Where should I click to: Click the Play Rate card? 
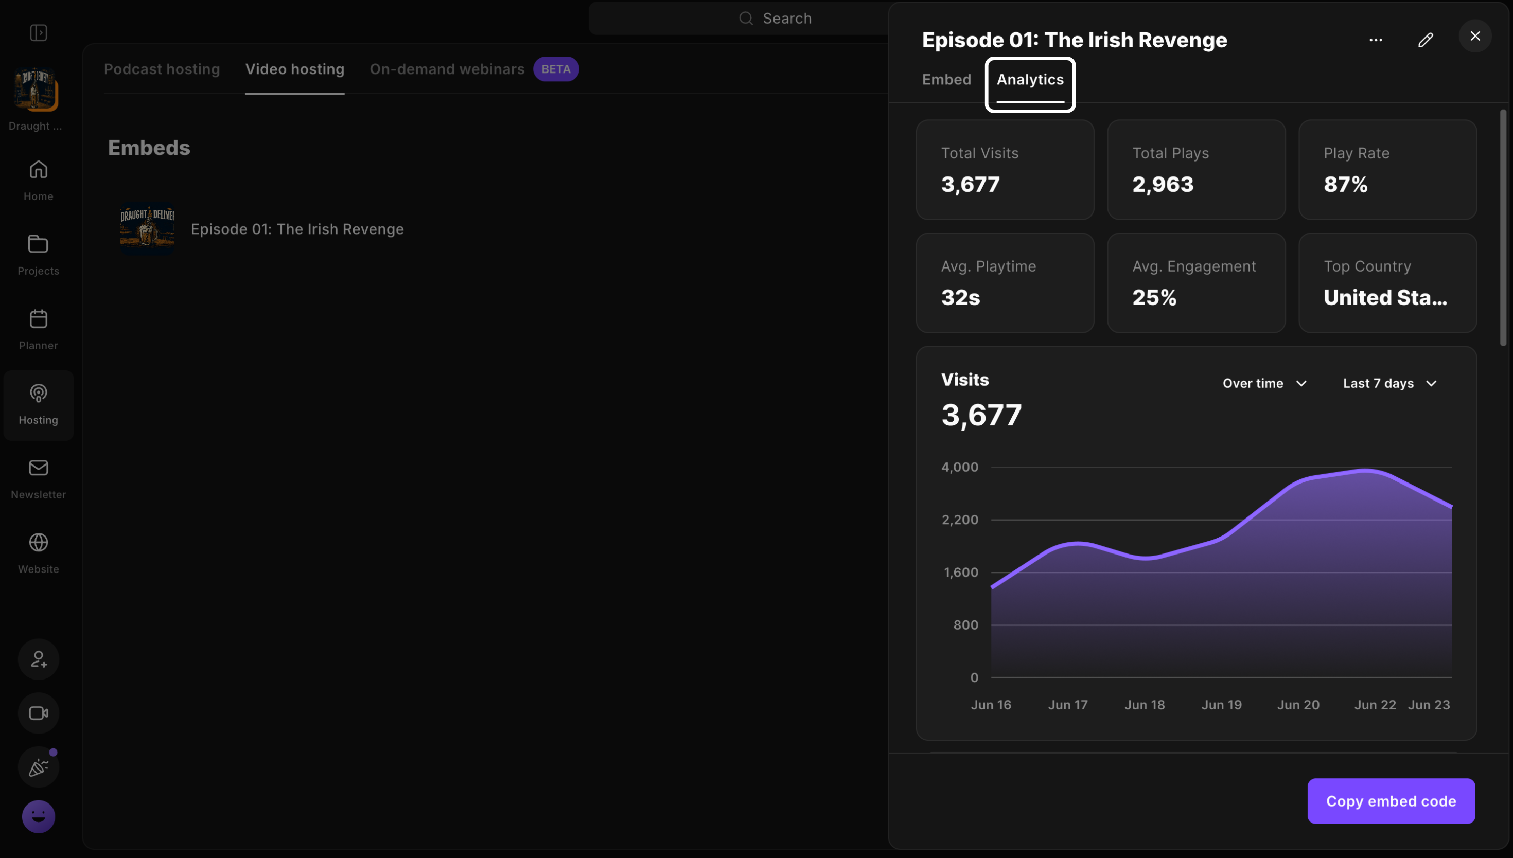(x=1387, y=170)
